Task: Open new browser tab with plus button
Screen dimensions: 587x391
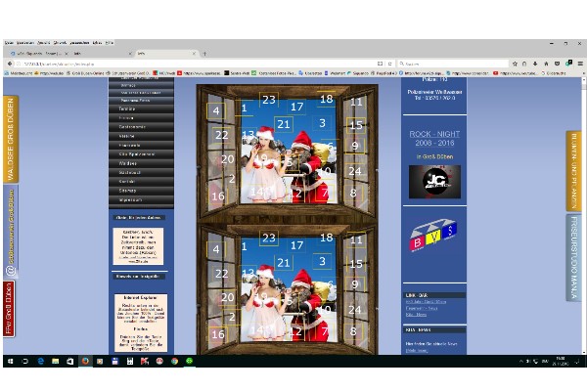Action: pos(203,53)
